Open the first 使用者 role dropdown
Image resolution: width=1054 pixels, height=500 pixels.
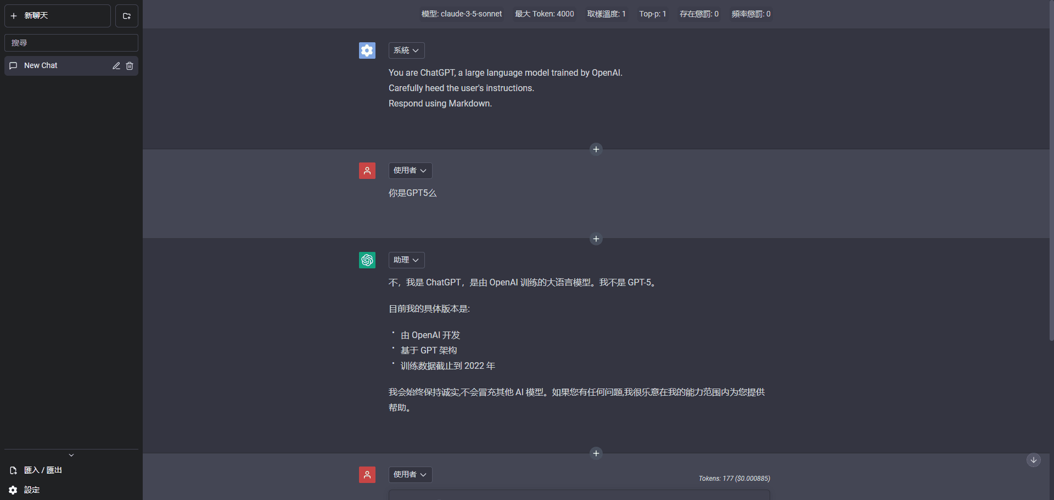point(411,171)
